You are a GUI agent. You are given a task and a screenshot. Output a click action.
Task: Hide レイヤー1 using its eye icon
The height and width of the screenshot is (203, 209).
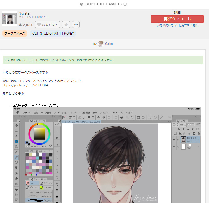[x=174, y=139]
